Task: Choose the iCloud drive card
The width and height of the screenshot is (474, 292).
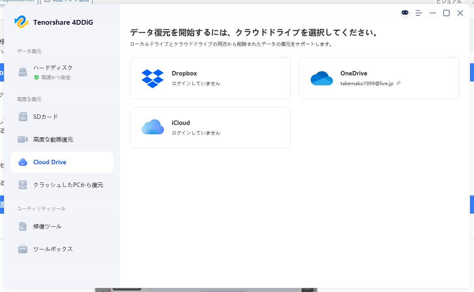Action: point(210,128)
